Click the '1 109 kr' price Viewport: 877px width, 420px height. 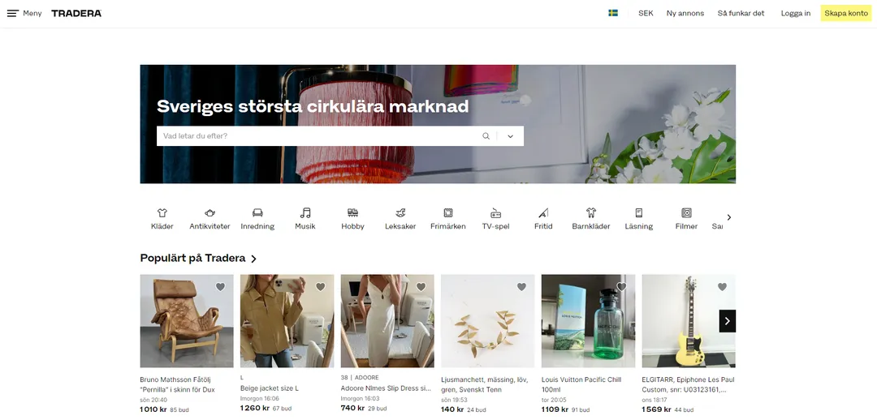(555, 409)
